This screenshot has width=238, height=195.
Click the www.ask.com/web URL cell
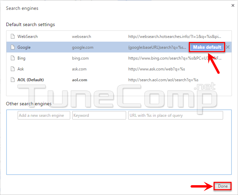coord(157,69)
